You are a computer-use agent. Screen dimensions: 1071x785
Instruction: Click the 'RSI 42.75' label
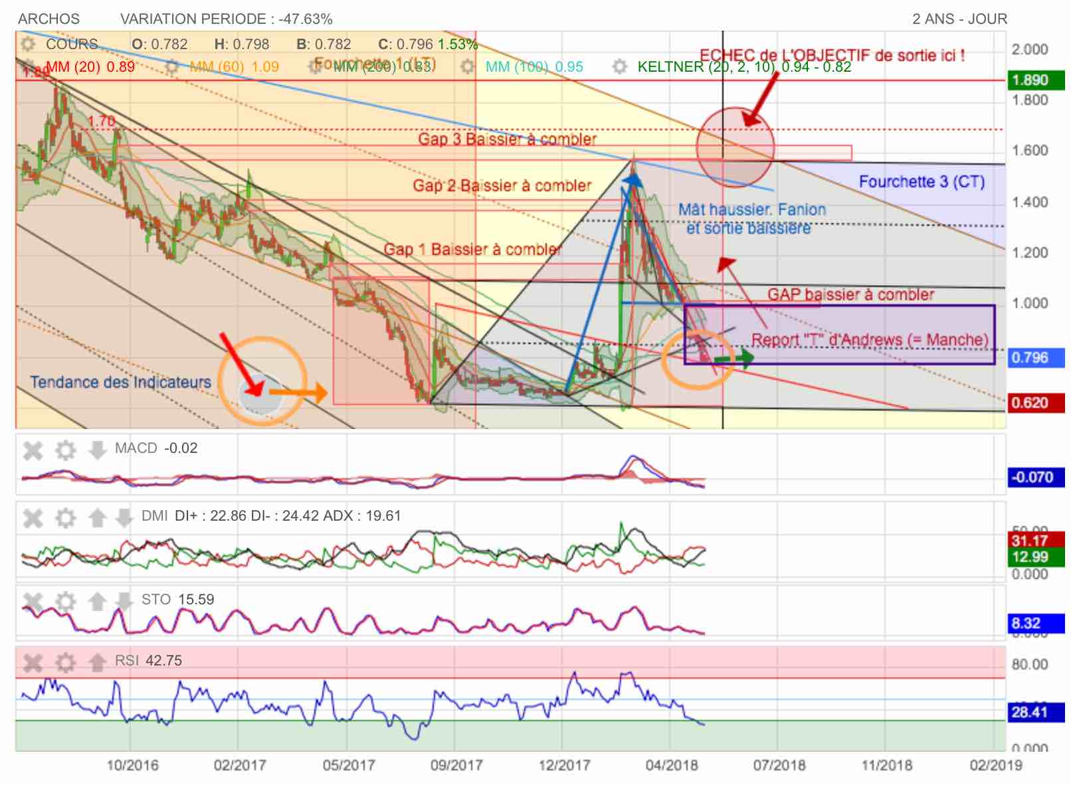click(x=148, y=661)
